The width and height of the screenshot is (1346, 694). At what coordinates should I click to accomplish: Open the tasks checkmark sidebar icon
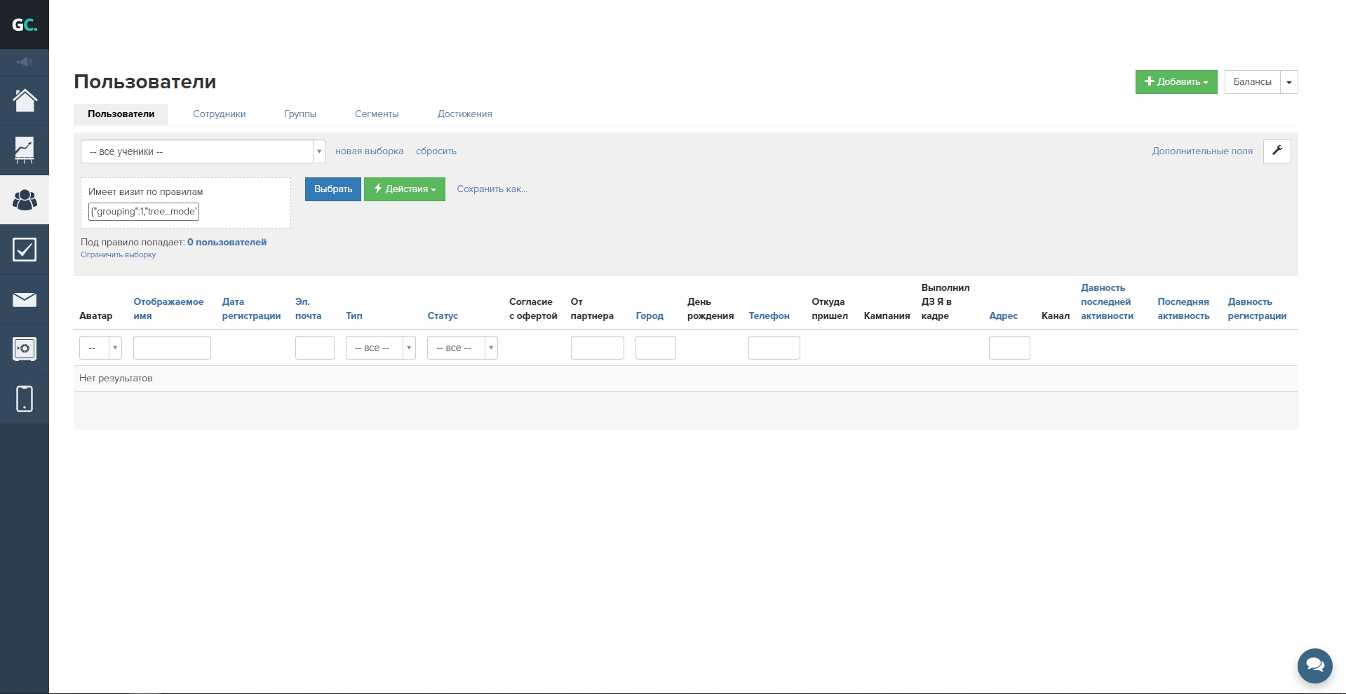pyautogui.click(x=25, y=250)
